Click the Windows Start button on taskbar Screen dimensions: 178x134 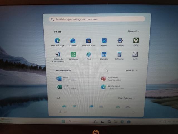(63, 121)
